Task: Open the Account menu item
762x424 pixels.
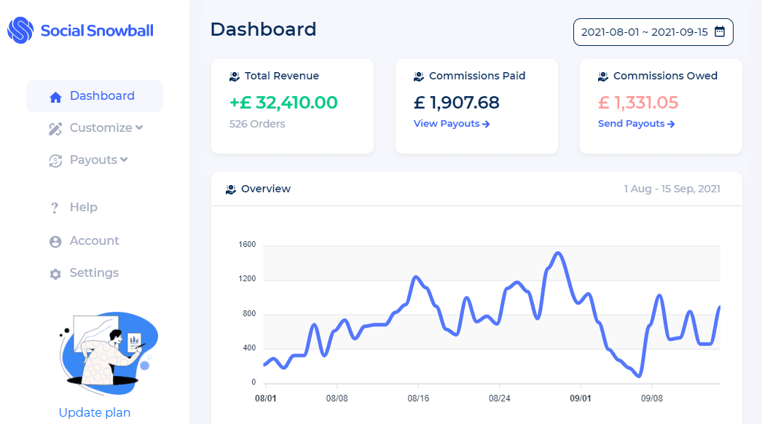Action: (94, 241)
